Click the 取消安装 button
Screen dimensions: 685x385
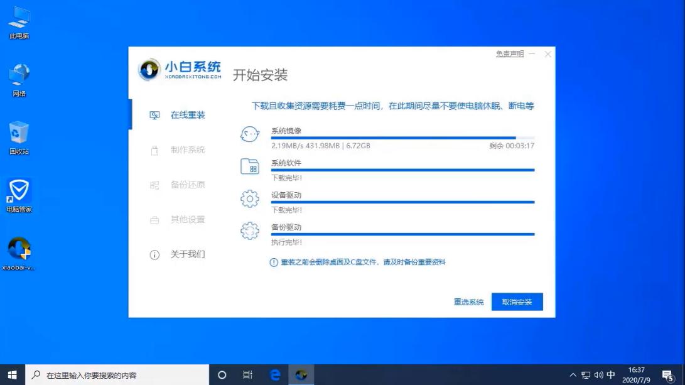516,301
